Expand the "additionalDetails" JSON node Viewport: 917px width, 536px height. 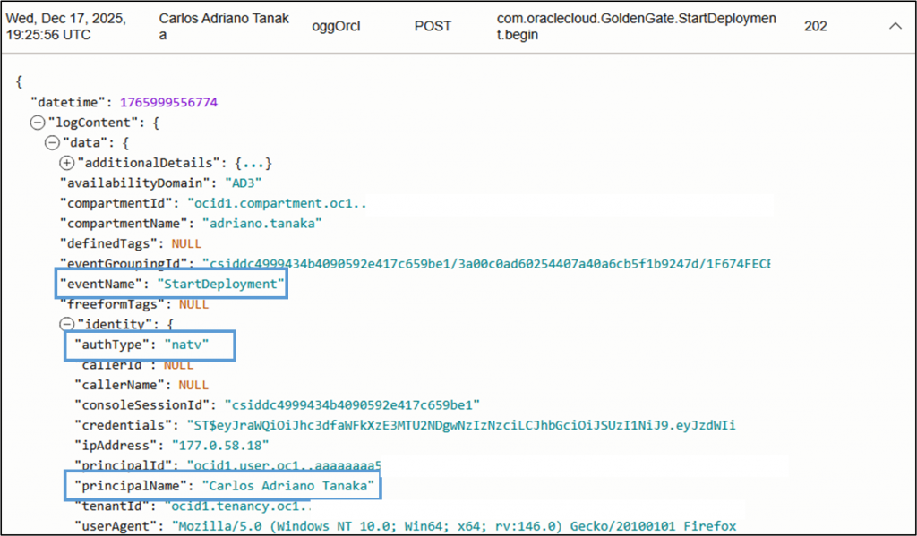point(66,163)
